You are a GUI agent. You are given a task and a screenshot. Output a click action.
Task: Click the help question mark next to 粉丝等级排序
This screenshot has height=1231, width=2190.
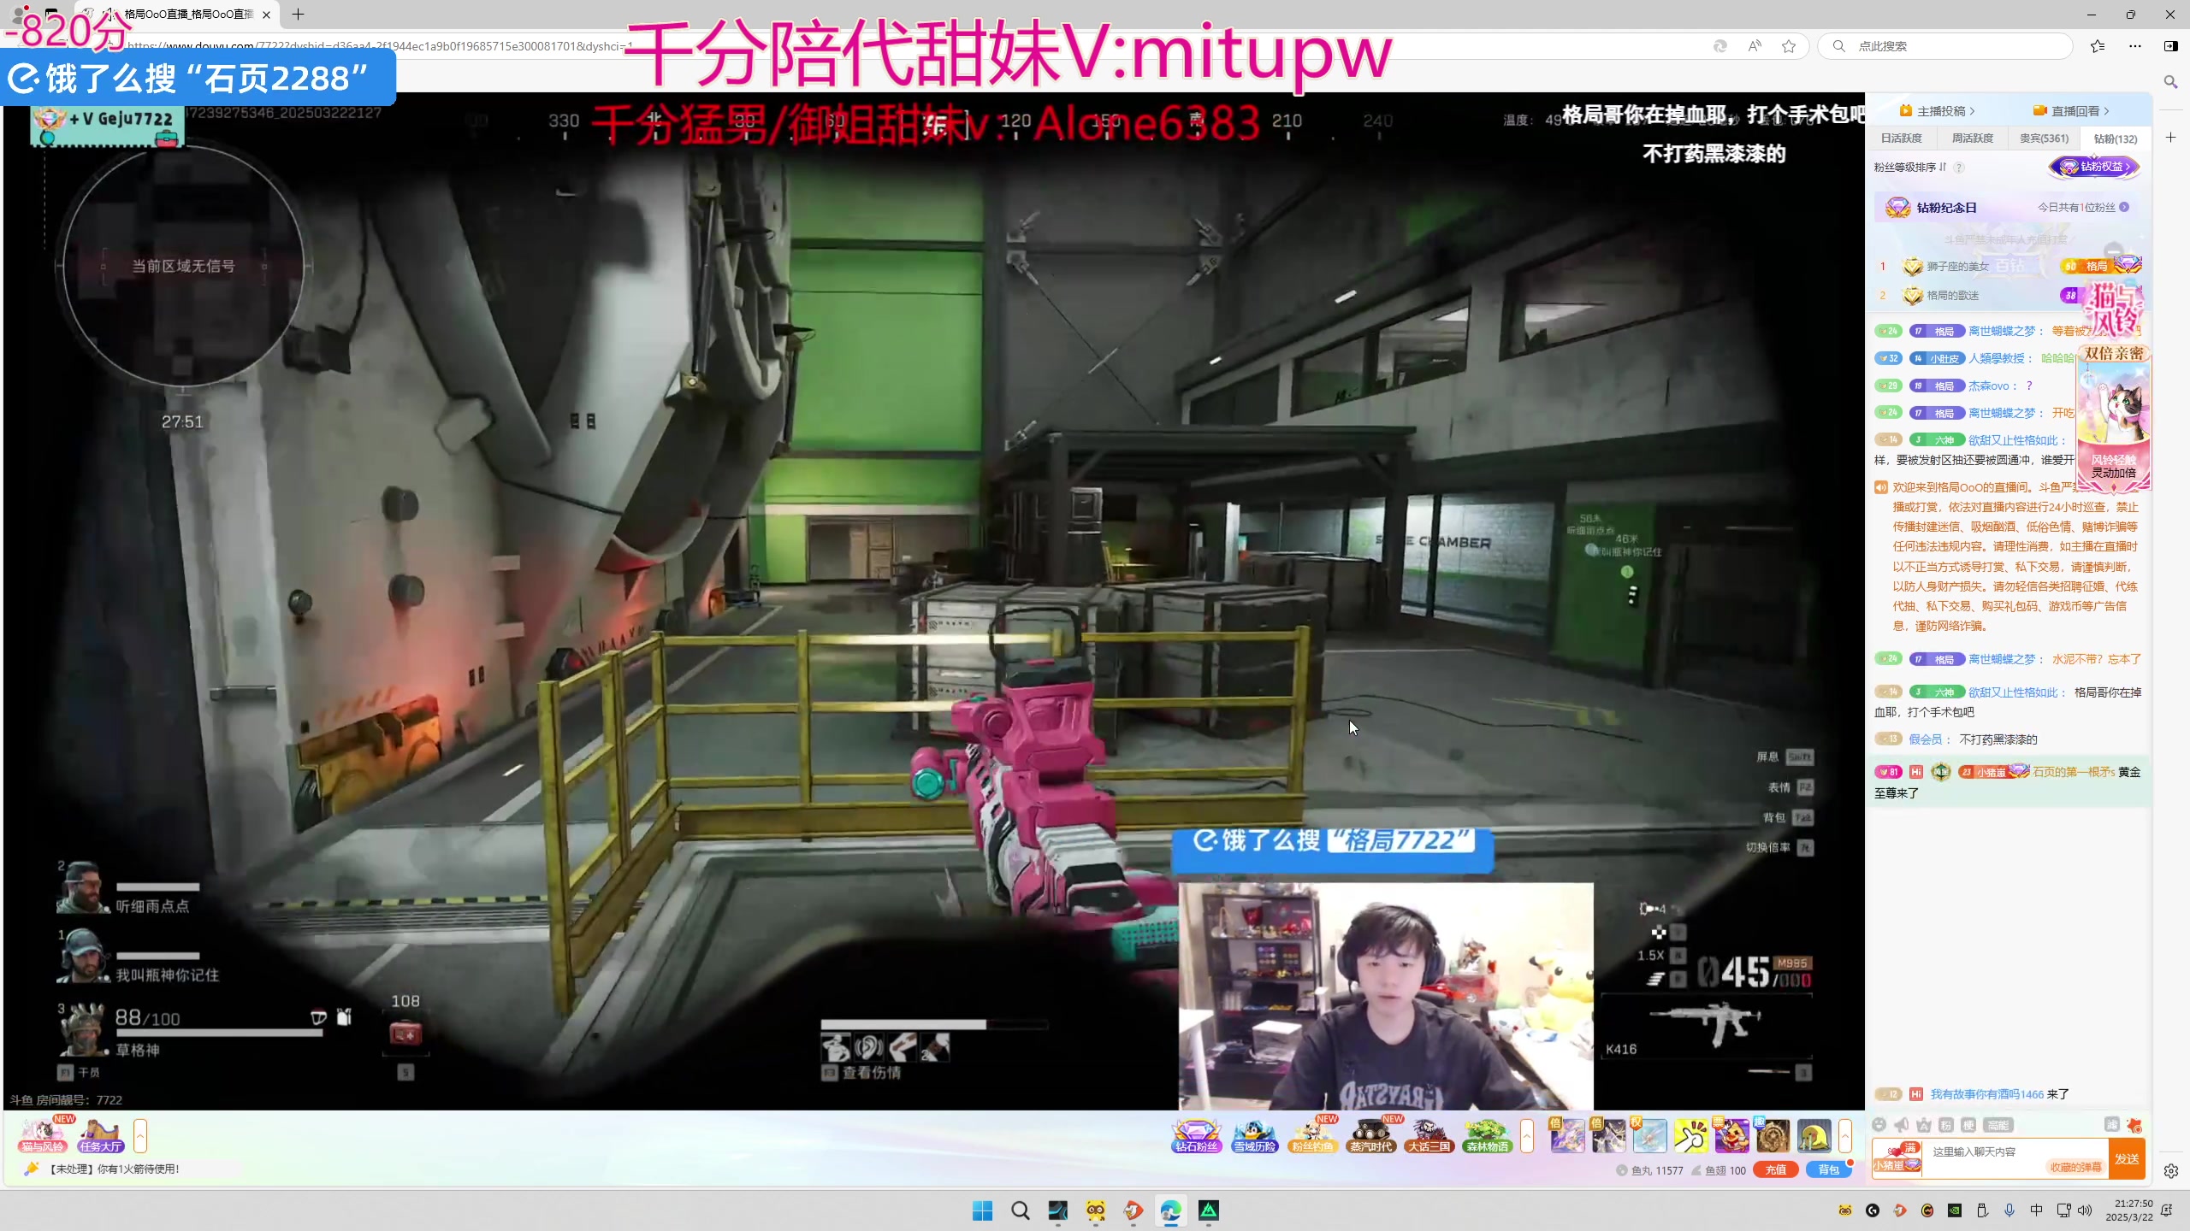[x=1959, y=168]
